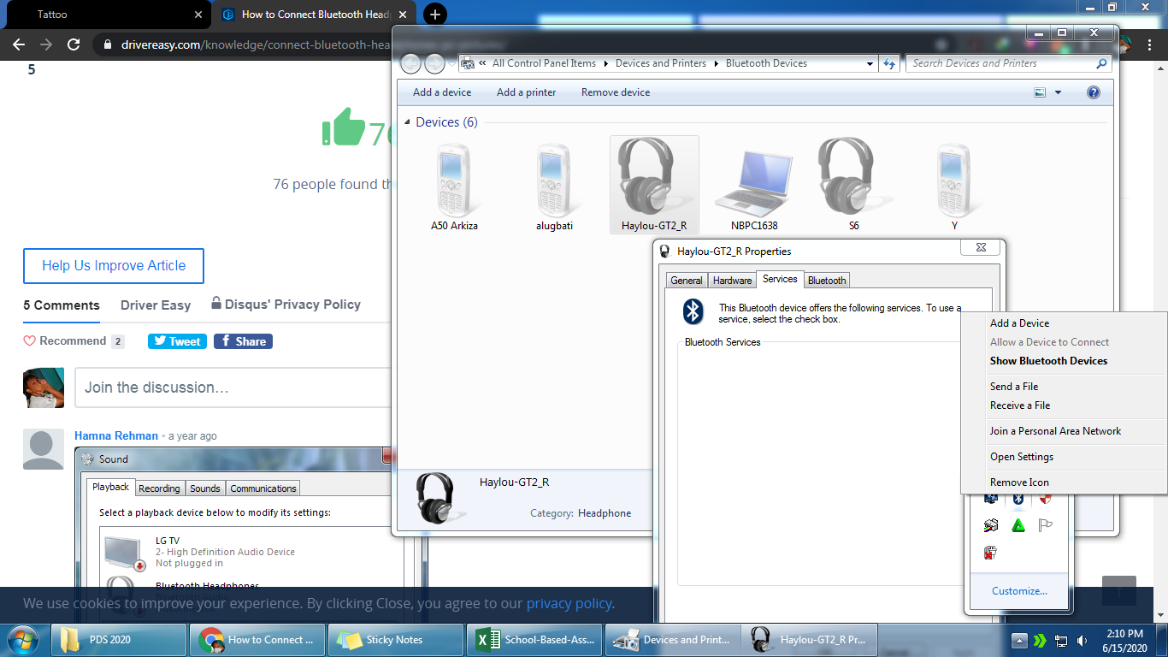This screenshot has height=657, width=1168.
Task: Choose Send a File from context menu
Action: [x=1014, y=387]
